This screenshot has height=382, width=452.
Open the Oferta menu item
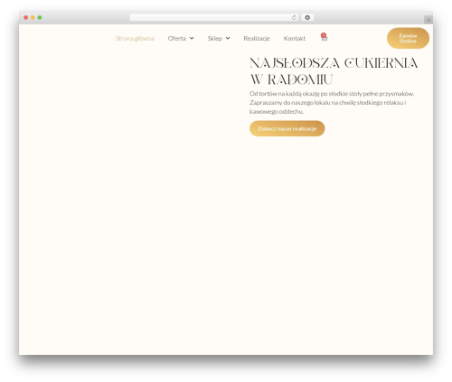[x=177, y=38]
